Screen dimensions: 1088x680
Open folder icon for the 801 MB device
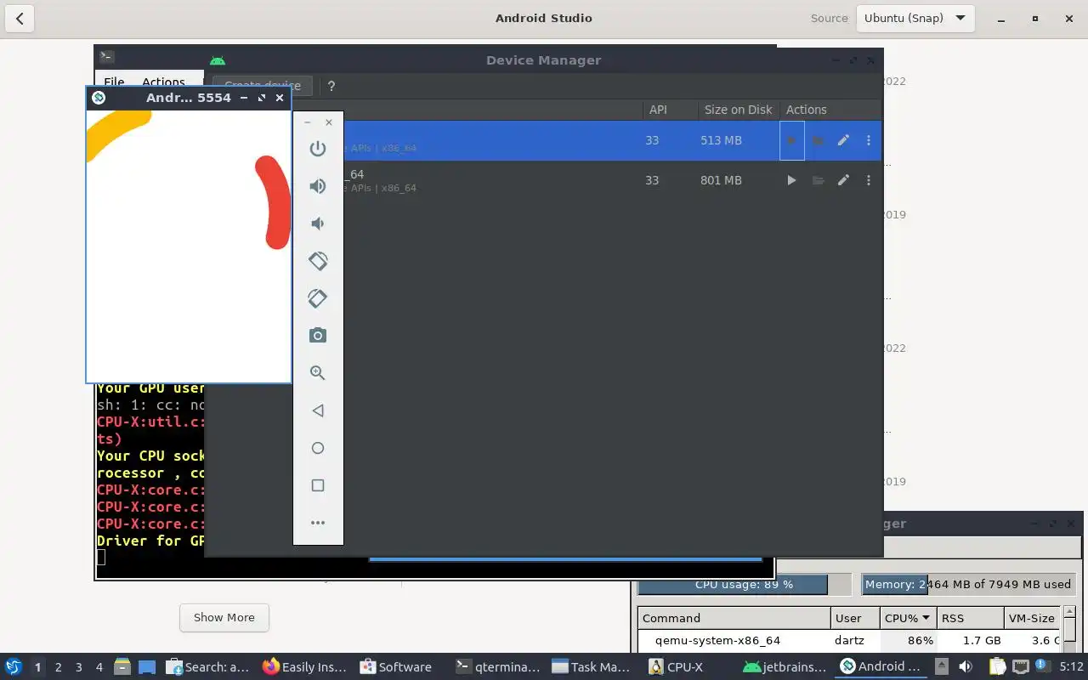click(x=818, y=180)
